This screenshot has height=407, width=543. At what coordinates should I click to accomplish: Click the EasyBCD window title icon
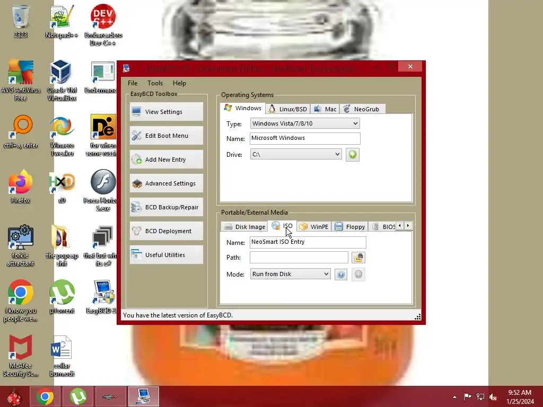[x=126, y=68]
